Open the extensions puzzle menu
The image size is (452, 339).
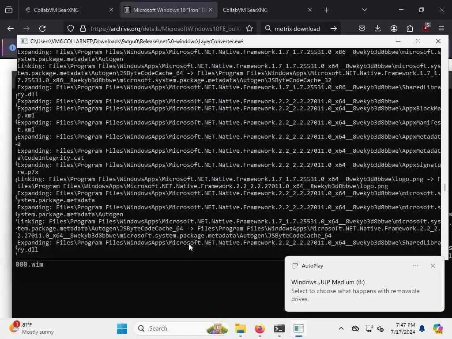[x=410, y=29]
